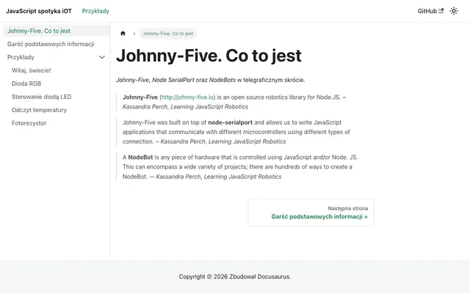
Task: Click the Copyright © 2026 footer text
Action: 235,277
